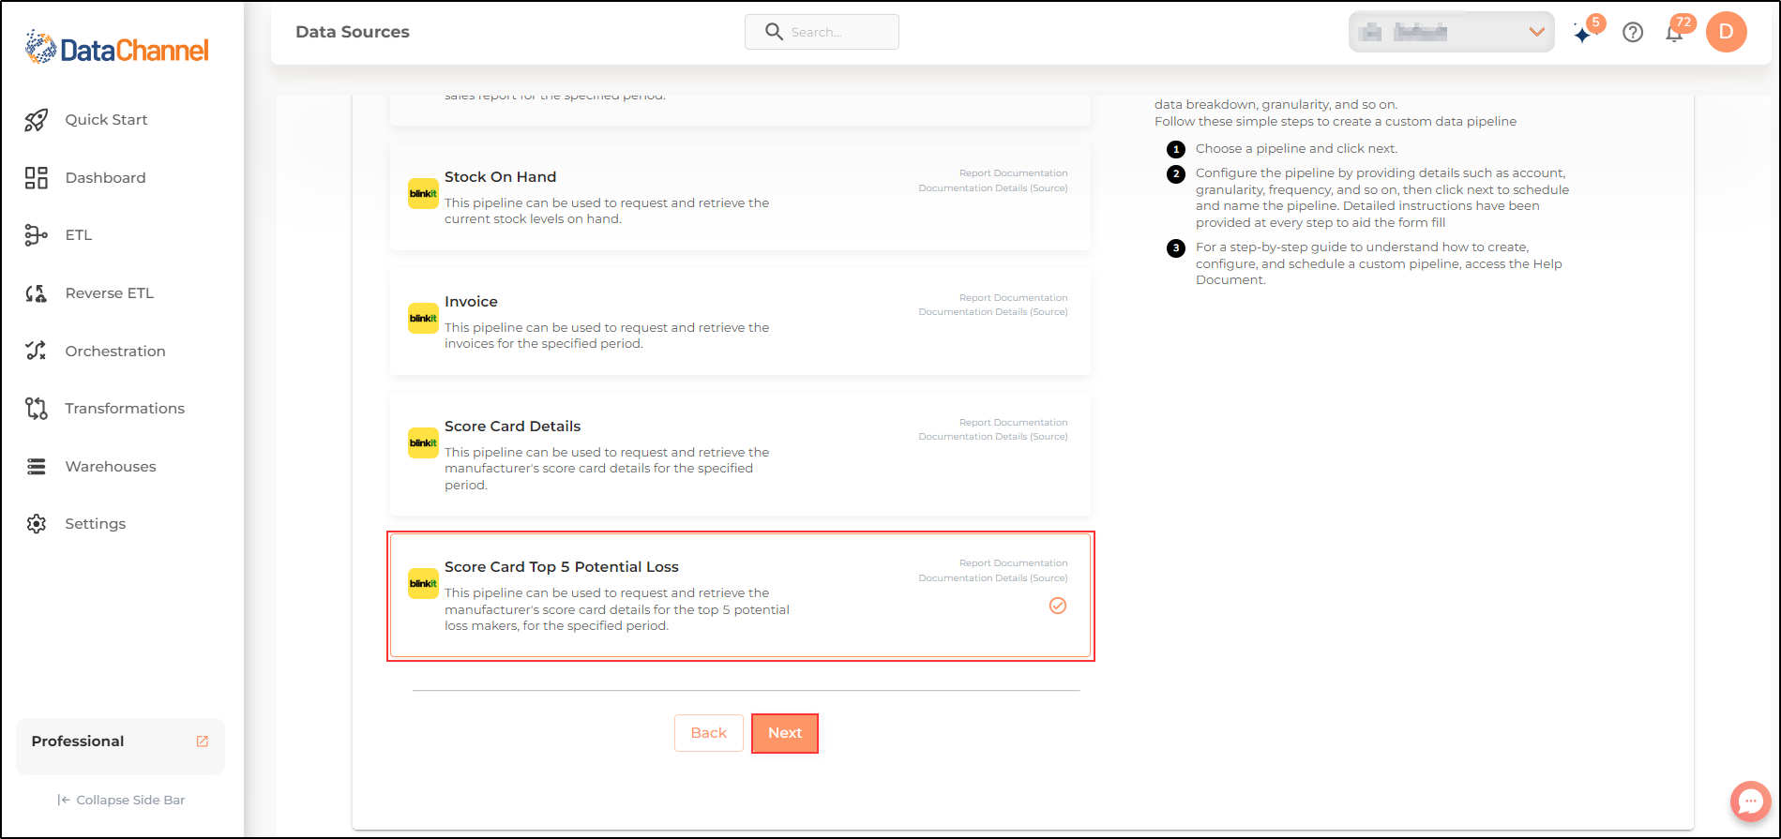Click the DataChannel logo

point(117,47)
